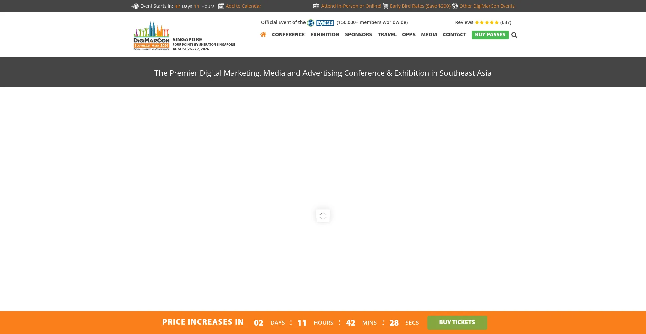646x334 pixels.
Task: Click the calendar icon beside Add to Calendar
Action: pos(221,6)
